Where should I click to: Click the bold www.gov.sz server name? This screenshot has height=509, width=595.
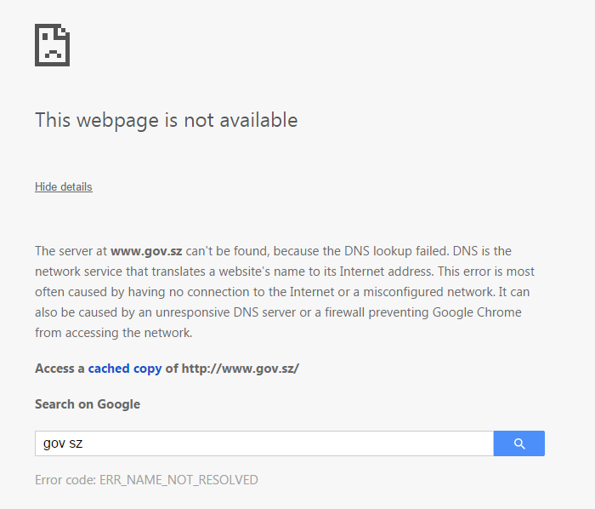(x=146, y=251)
